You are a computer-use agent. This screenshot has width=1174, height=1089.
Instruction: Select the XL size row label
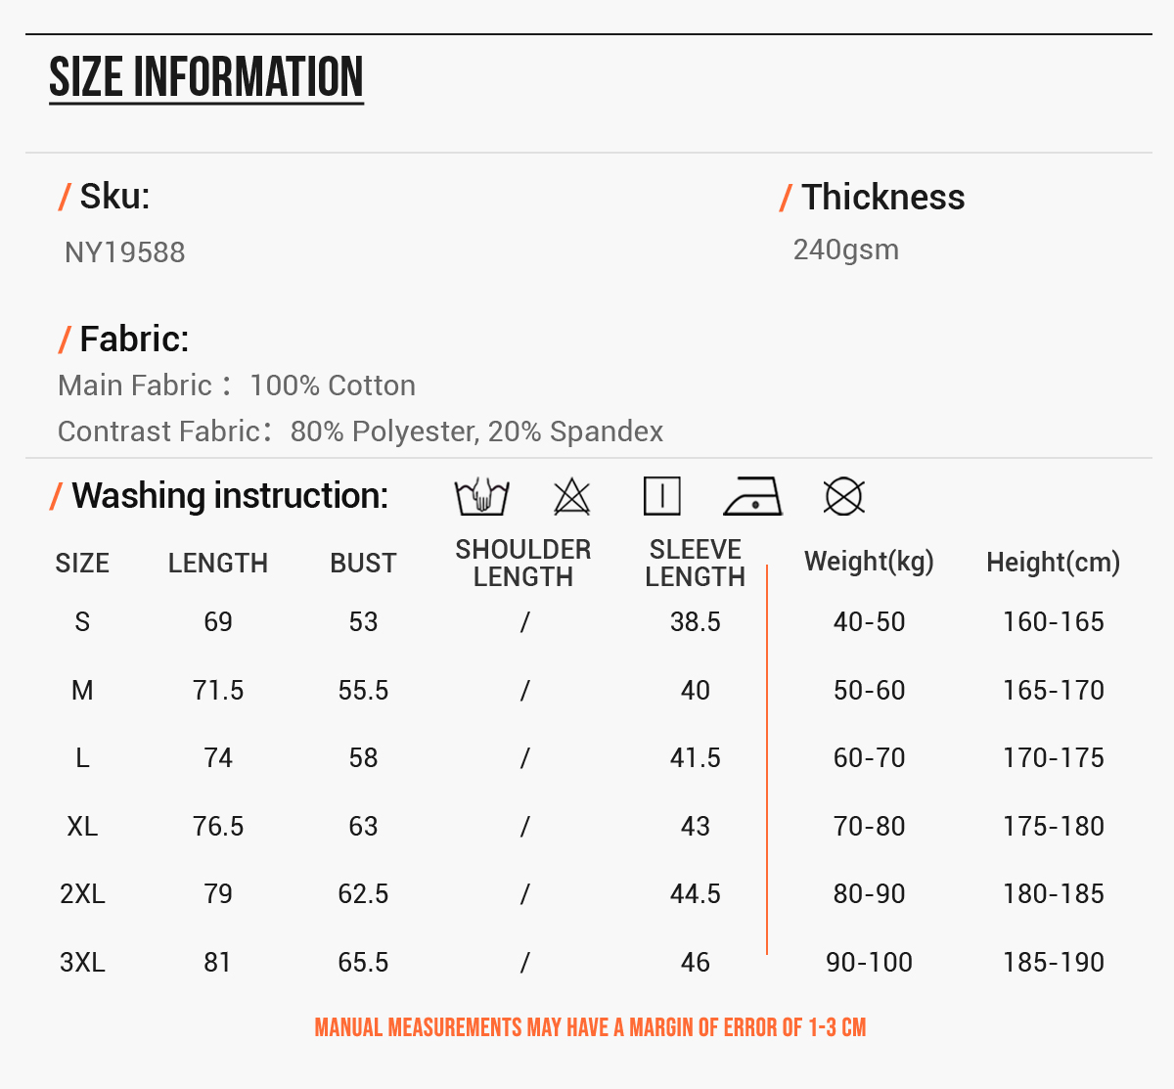tap(82, 827)
